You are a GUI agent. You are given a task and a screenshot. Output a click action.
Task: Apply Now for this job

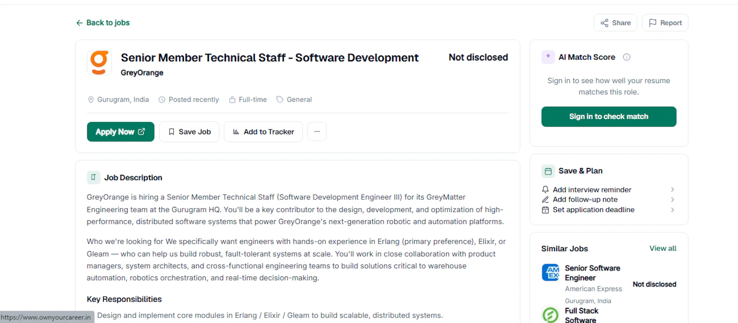pos(120,132)
